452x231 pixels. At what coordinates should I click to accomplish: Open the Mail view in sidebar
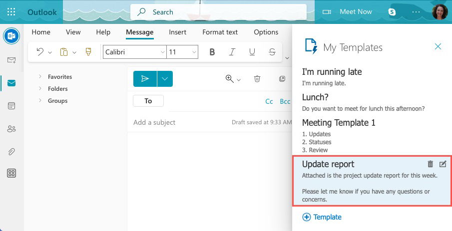(x=11, y=83)
